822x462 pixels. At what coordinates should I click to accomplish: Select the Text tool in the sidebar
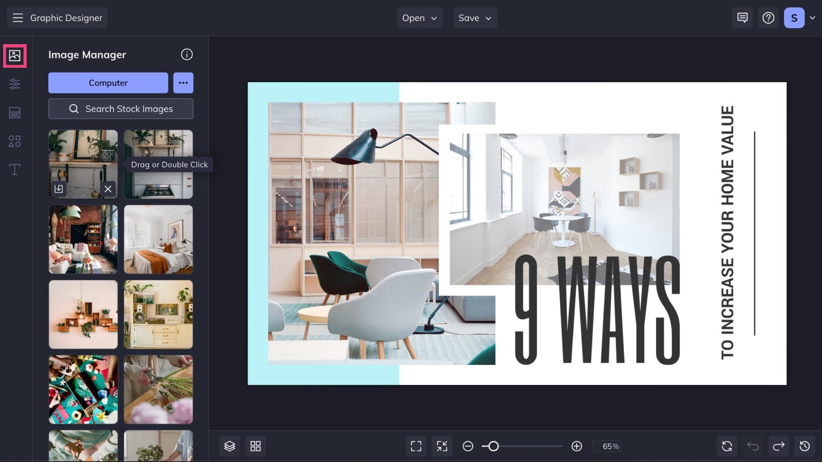pyautogui.click(x=14, y=169)
